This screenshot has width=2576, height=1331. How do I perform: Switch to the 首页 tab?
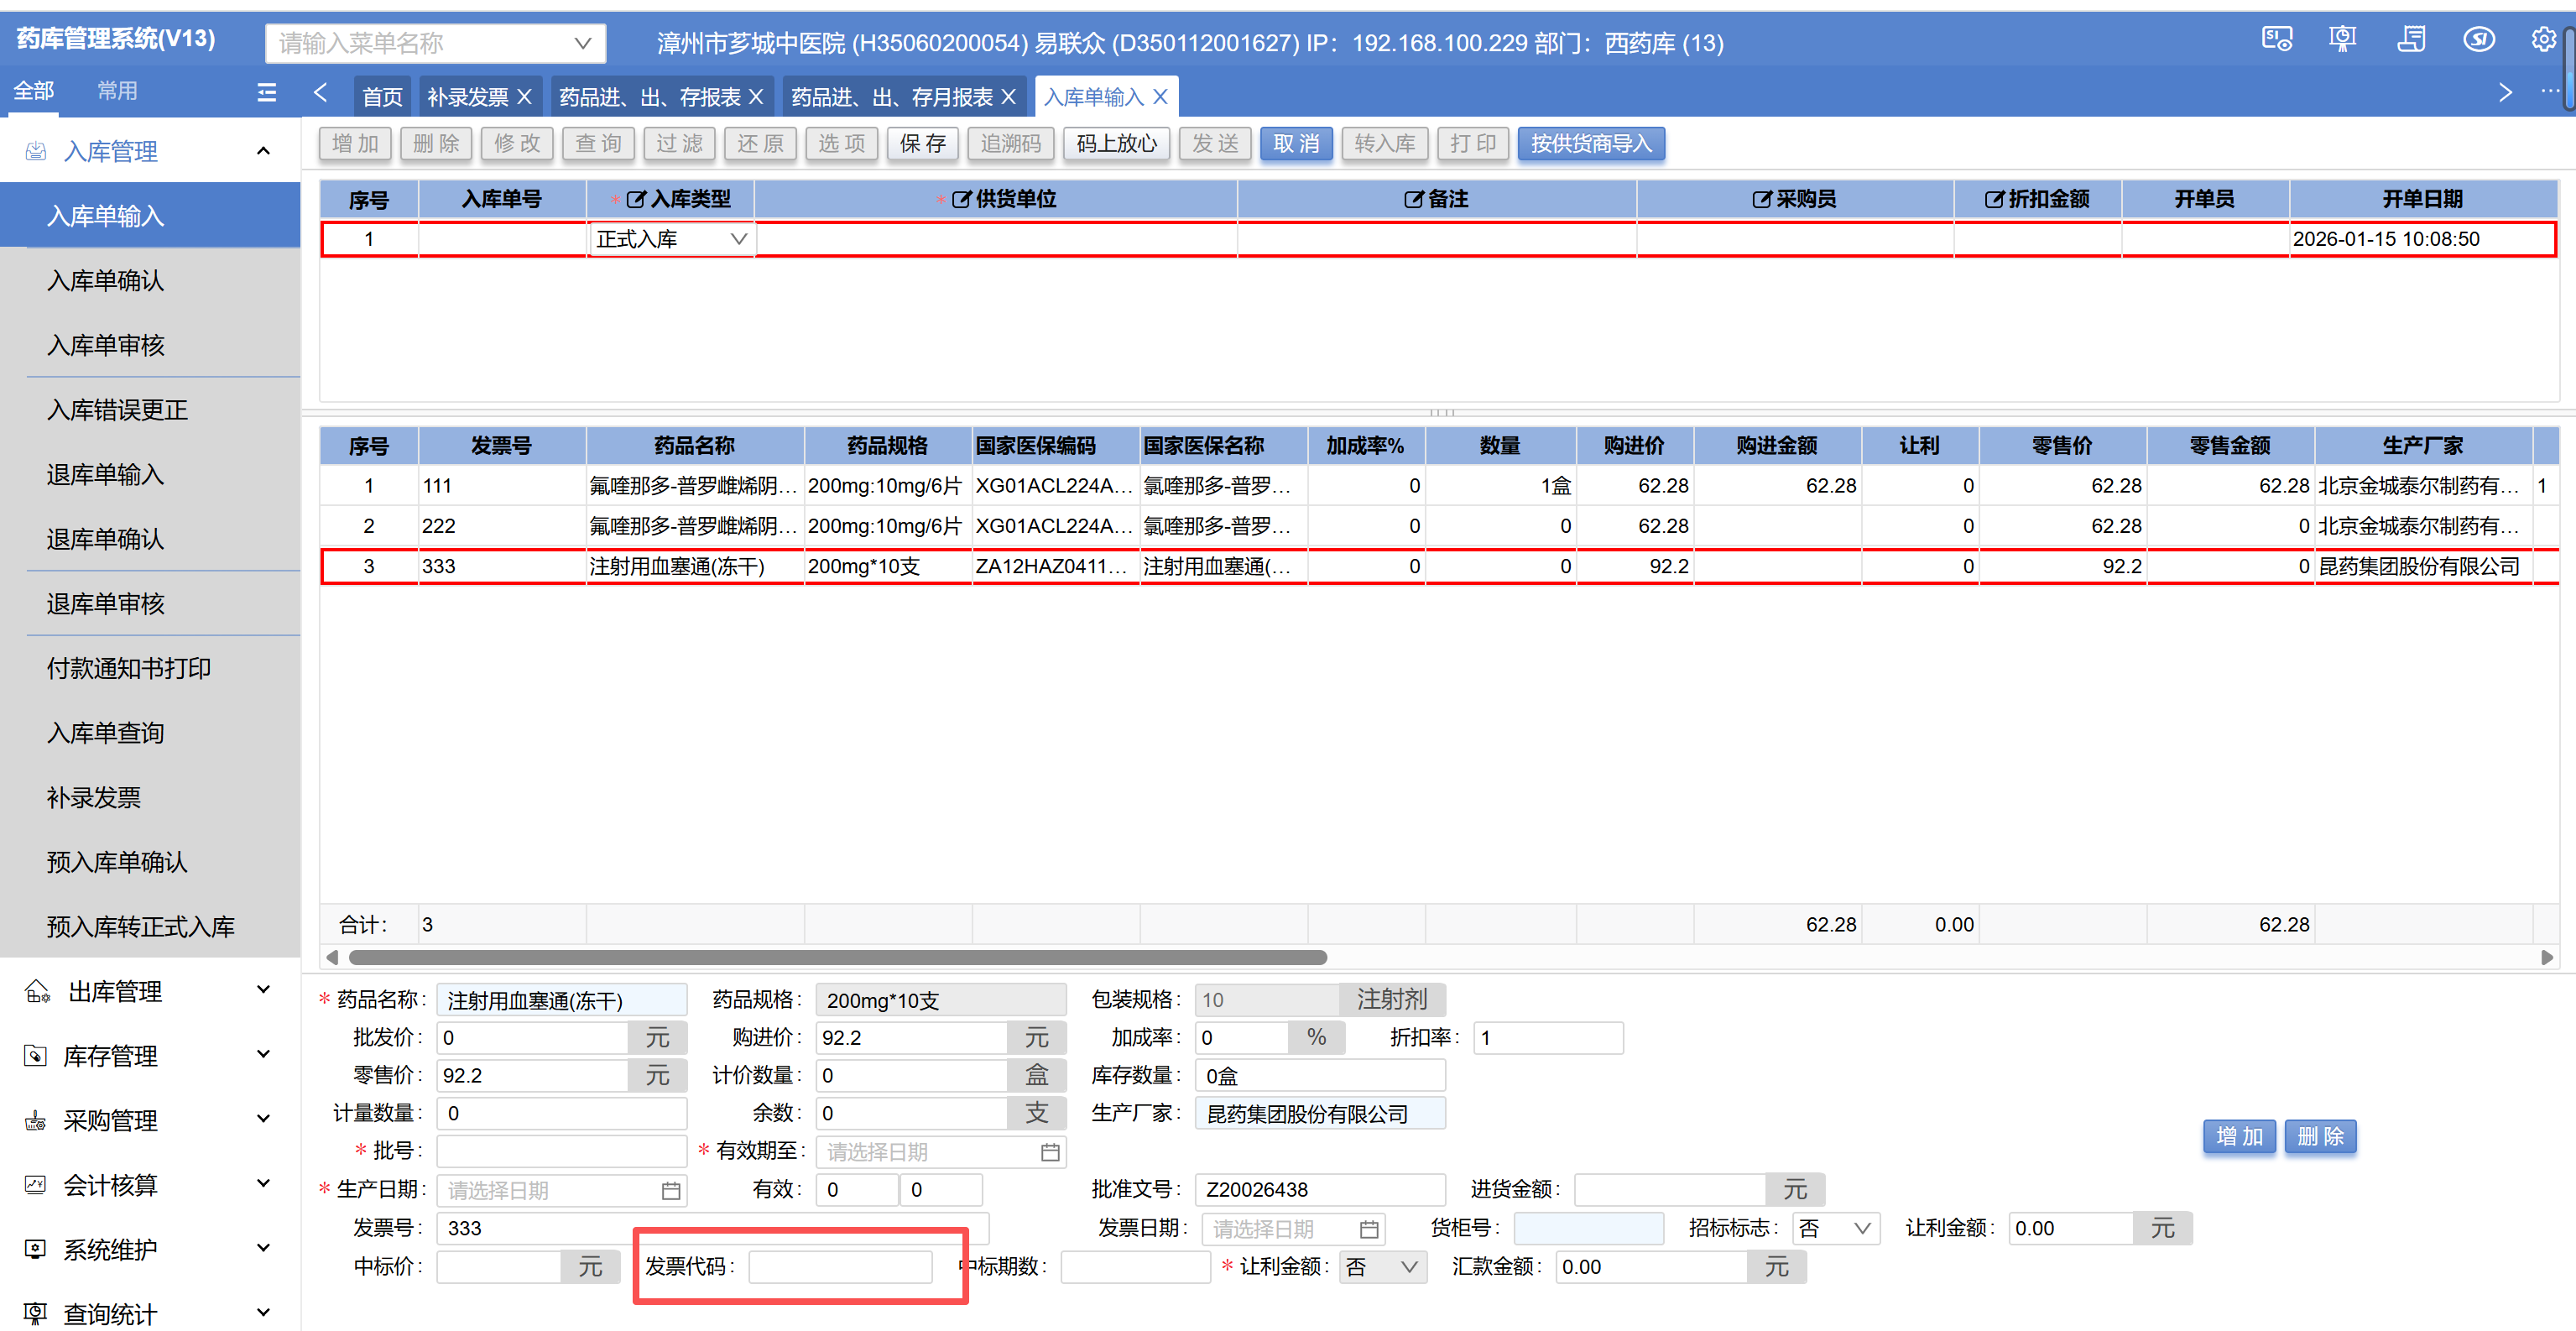382,97
